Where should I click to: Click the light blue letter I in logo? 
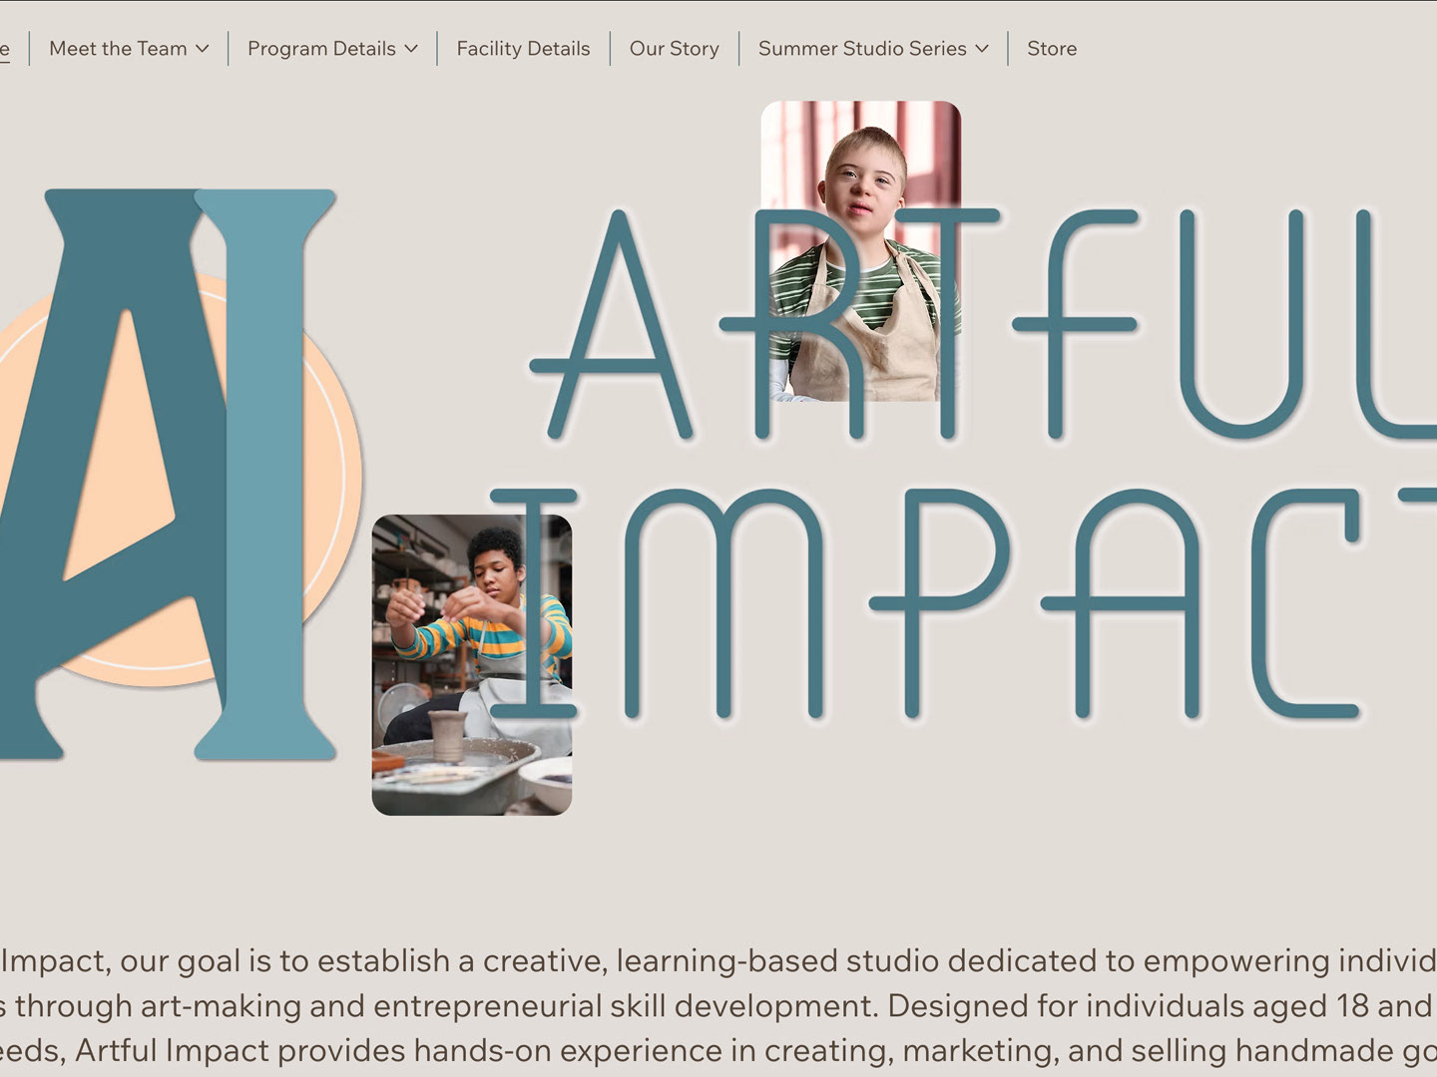264,475
